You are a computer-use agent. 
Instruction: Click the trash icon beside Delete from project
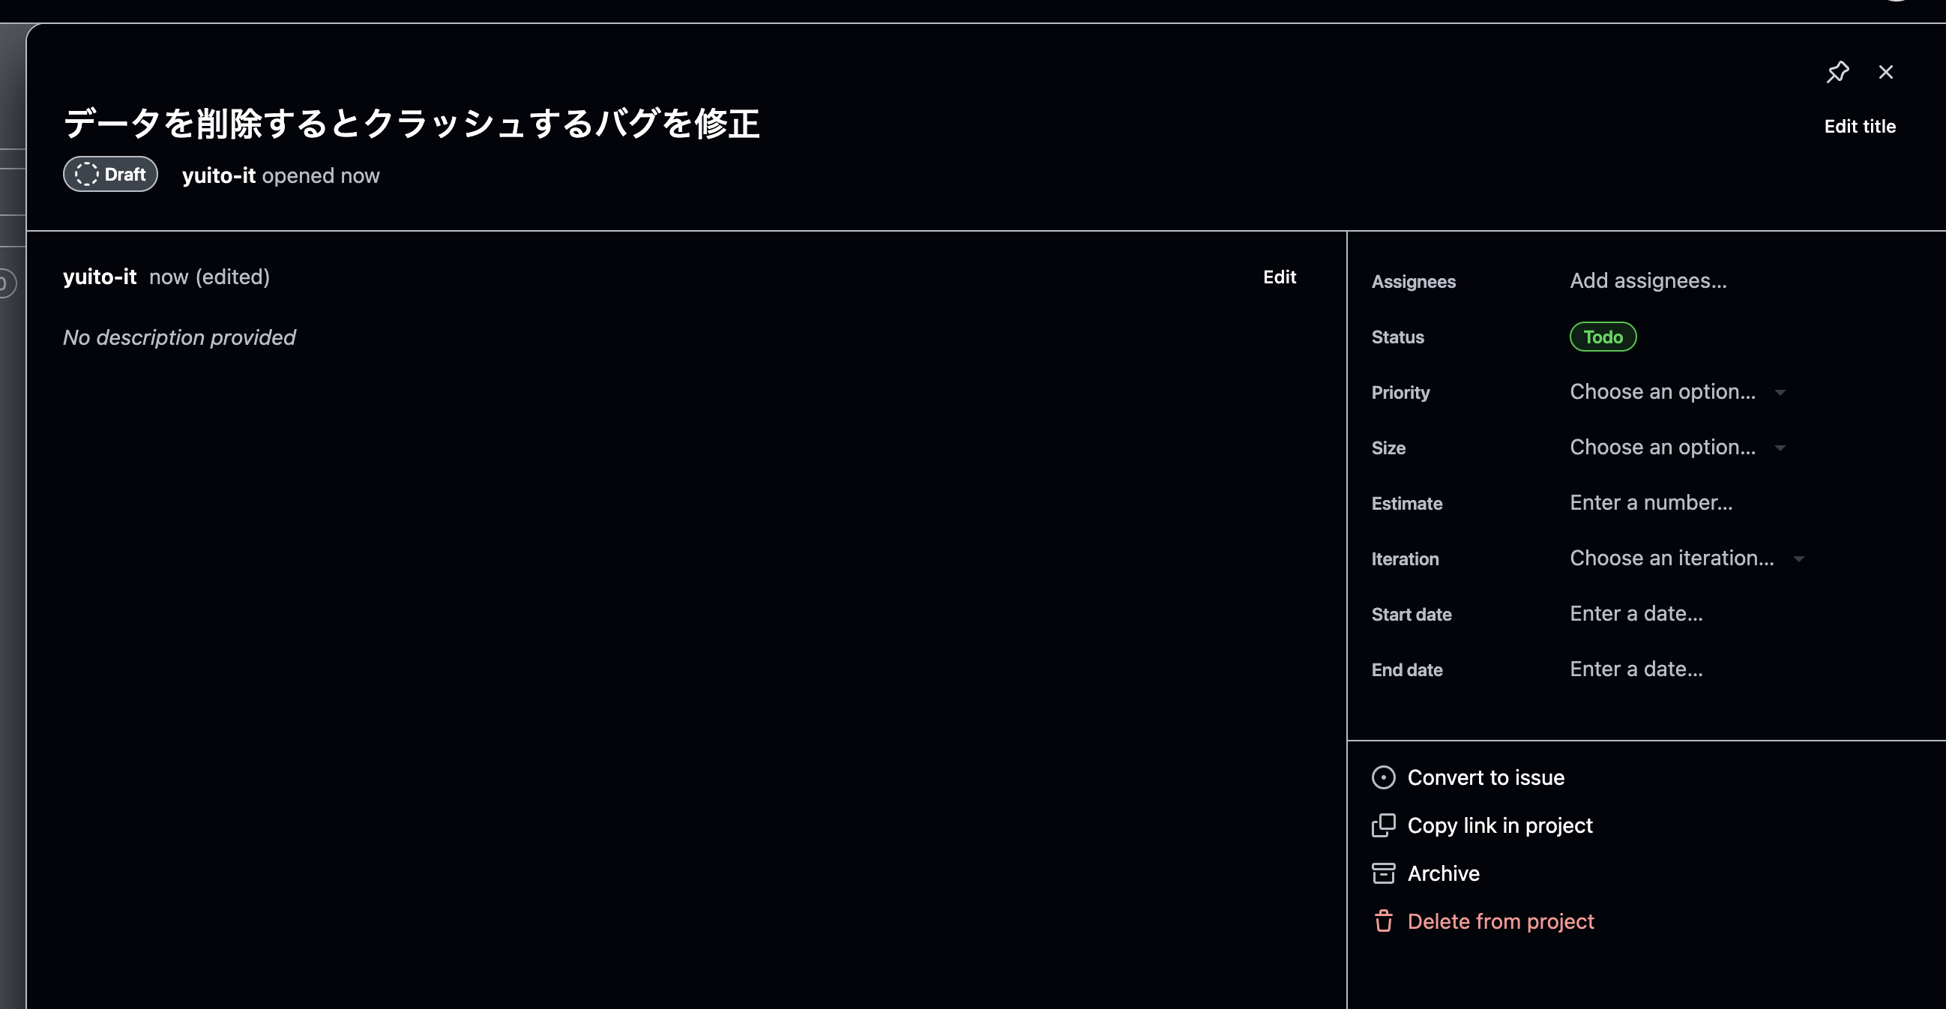click(1384, 921)
